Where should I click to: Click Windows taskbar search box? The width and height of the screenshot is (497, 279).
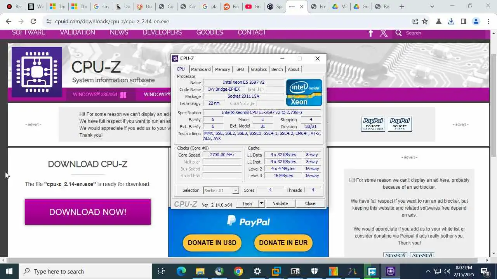[85, 271]
